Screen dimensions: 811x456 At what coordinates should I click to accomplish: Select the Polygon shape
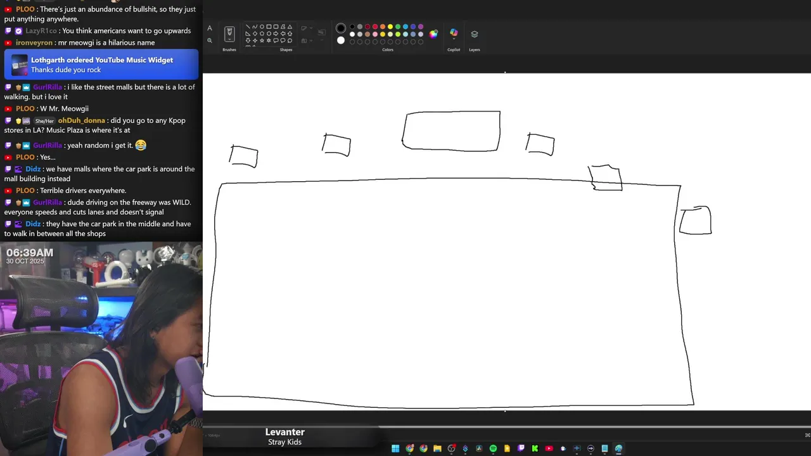coord(283,27)
